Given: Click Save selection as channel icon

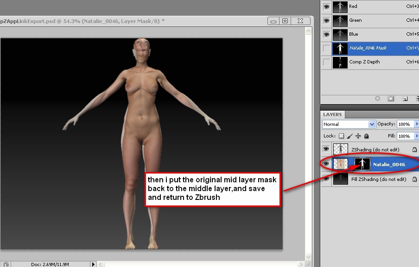Looking at the screenshot, I should 391,99.
